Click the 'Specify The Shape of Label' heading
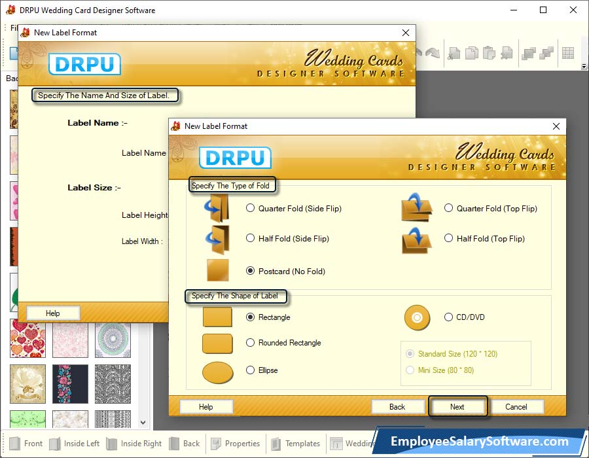 pyautogui.click(x=235, y=296)
